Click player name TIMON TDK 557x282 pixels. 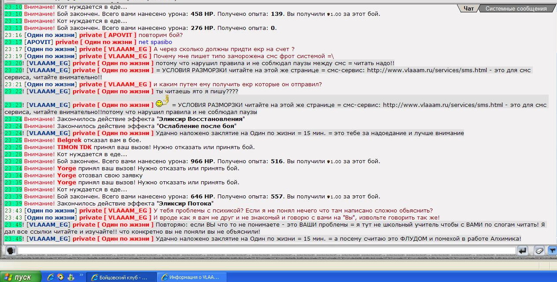click(74, 147)
